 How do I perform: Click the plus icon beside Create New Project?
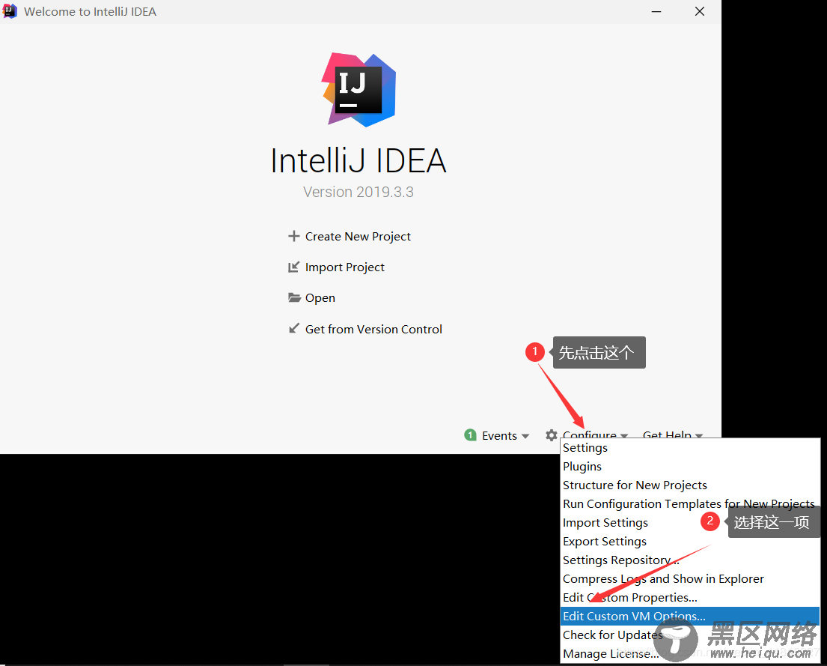(294, 236)
